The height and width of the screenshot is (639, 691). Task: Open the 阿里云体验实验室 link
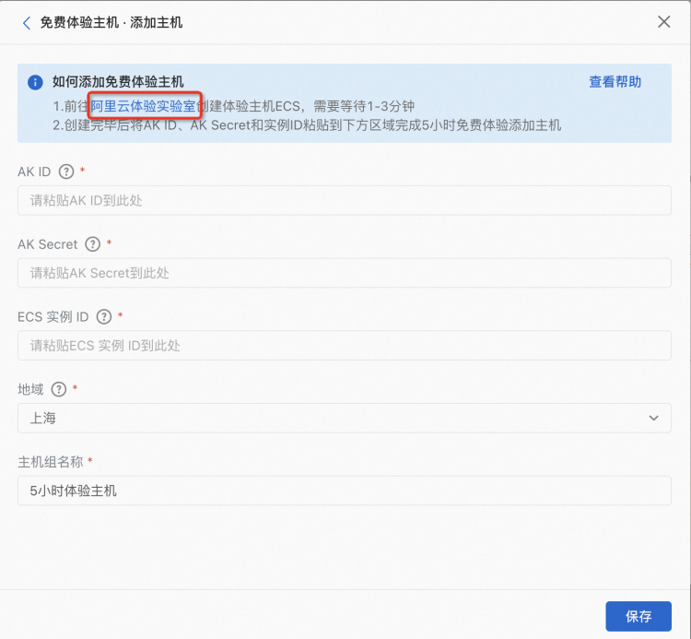point(143,106)
